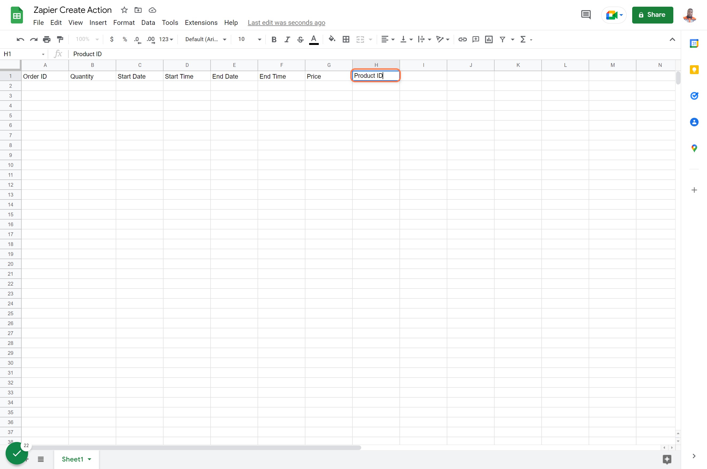Hide the menus with collapse arrow

[x=672, y=40]
